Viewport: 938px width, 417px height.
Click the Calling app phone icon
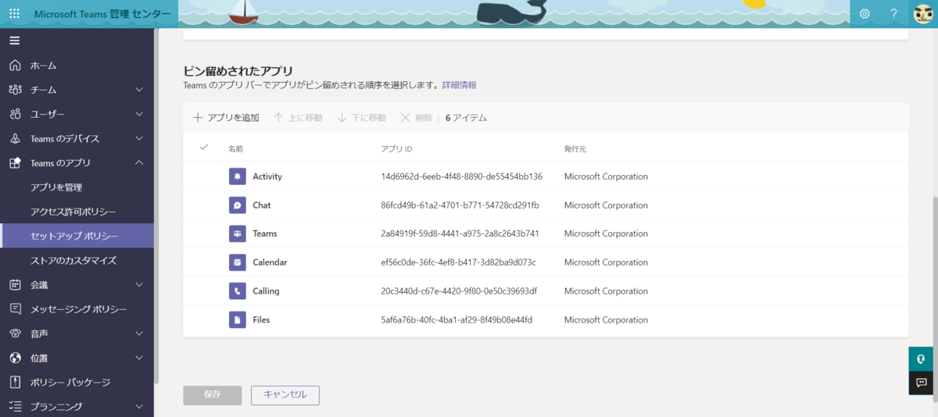tap(237, 291)
